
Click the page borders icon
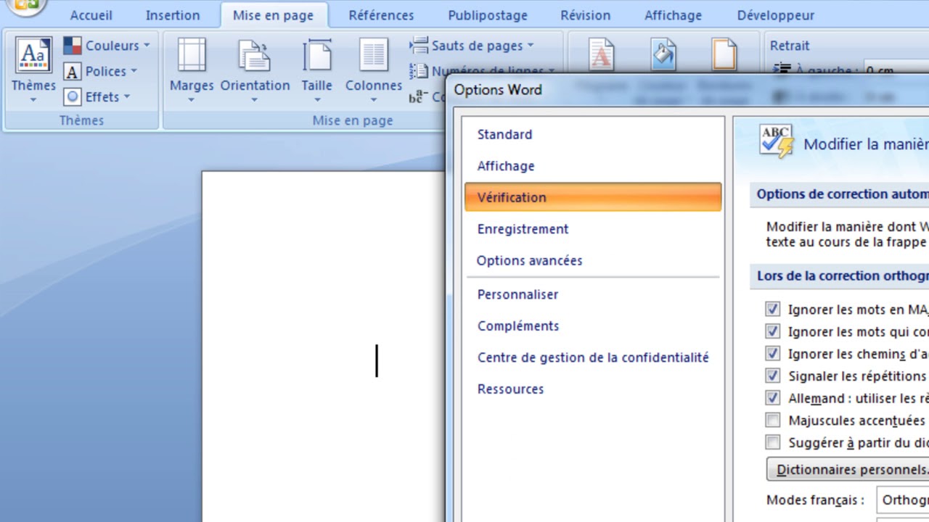pyautogui.click(x=724, y=55)
